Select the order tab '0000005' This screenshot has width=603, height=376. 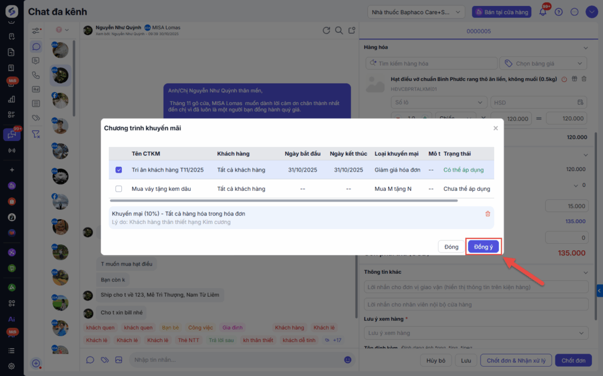point(478,31)
